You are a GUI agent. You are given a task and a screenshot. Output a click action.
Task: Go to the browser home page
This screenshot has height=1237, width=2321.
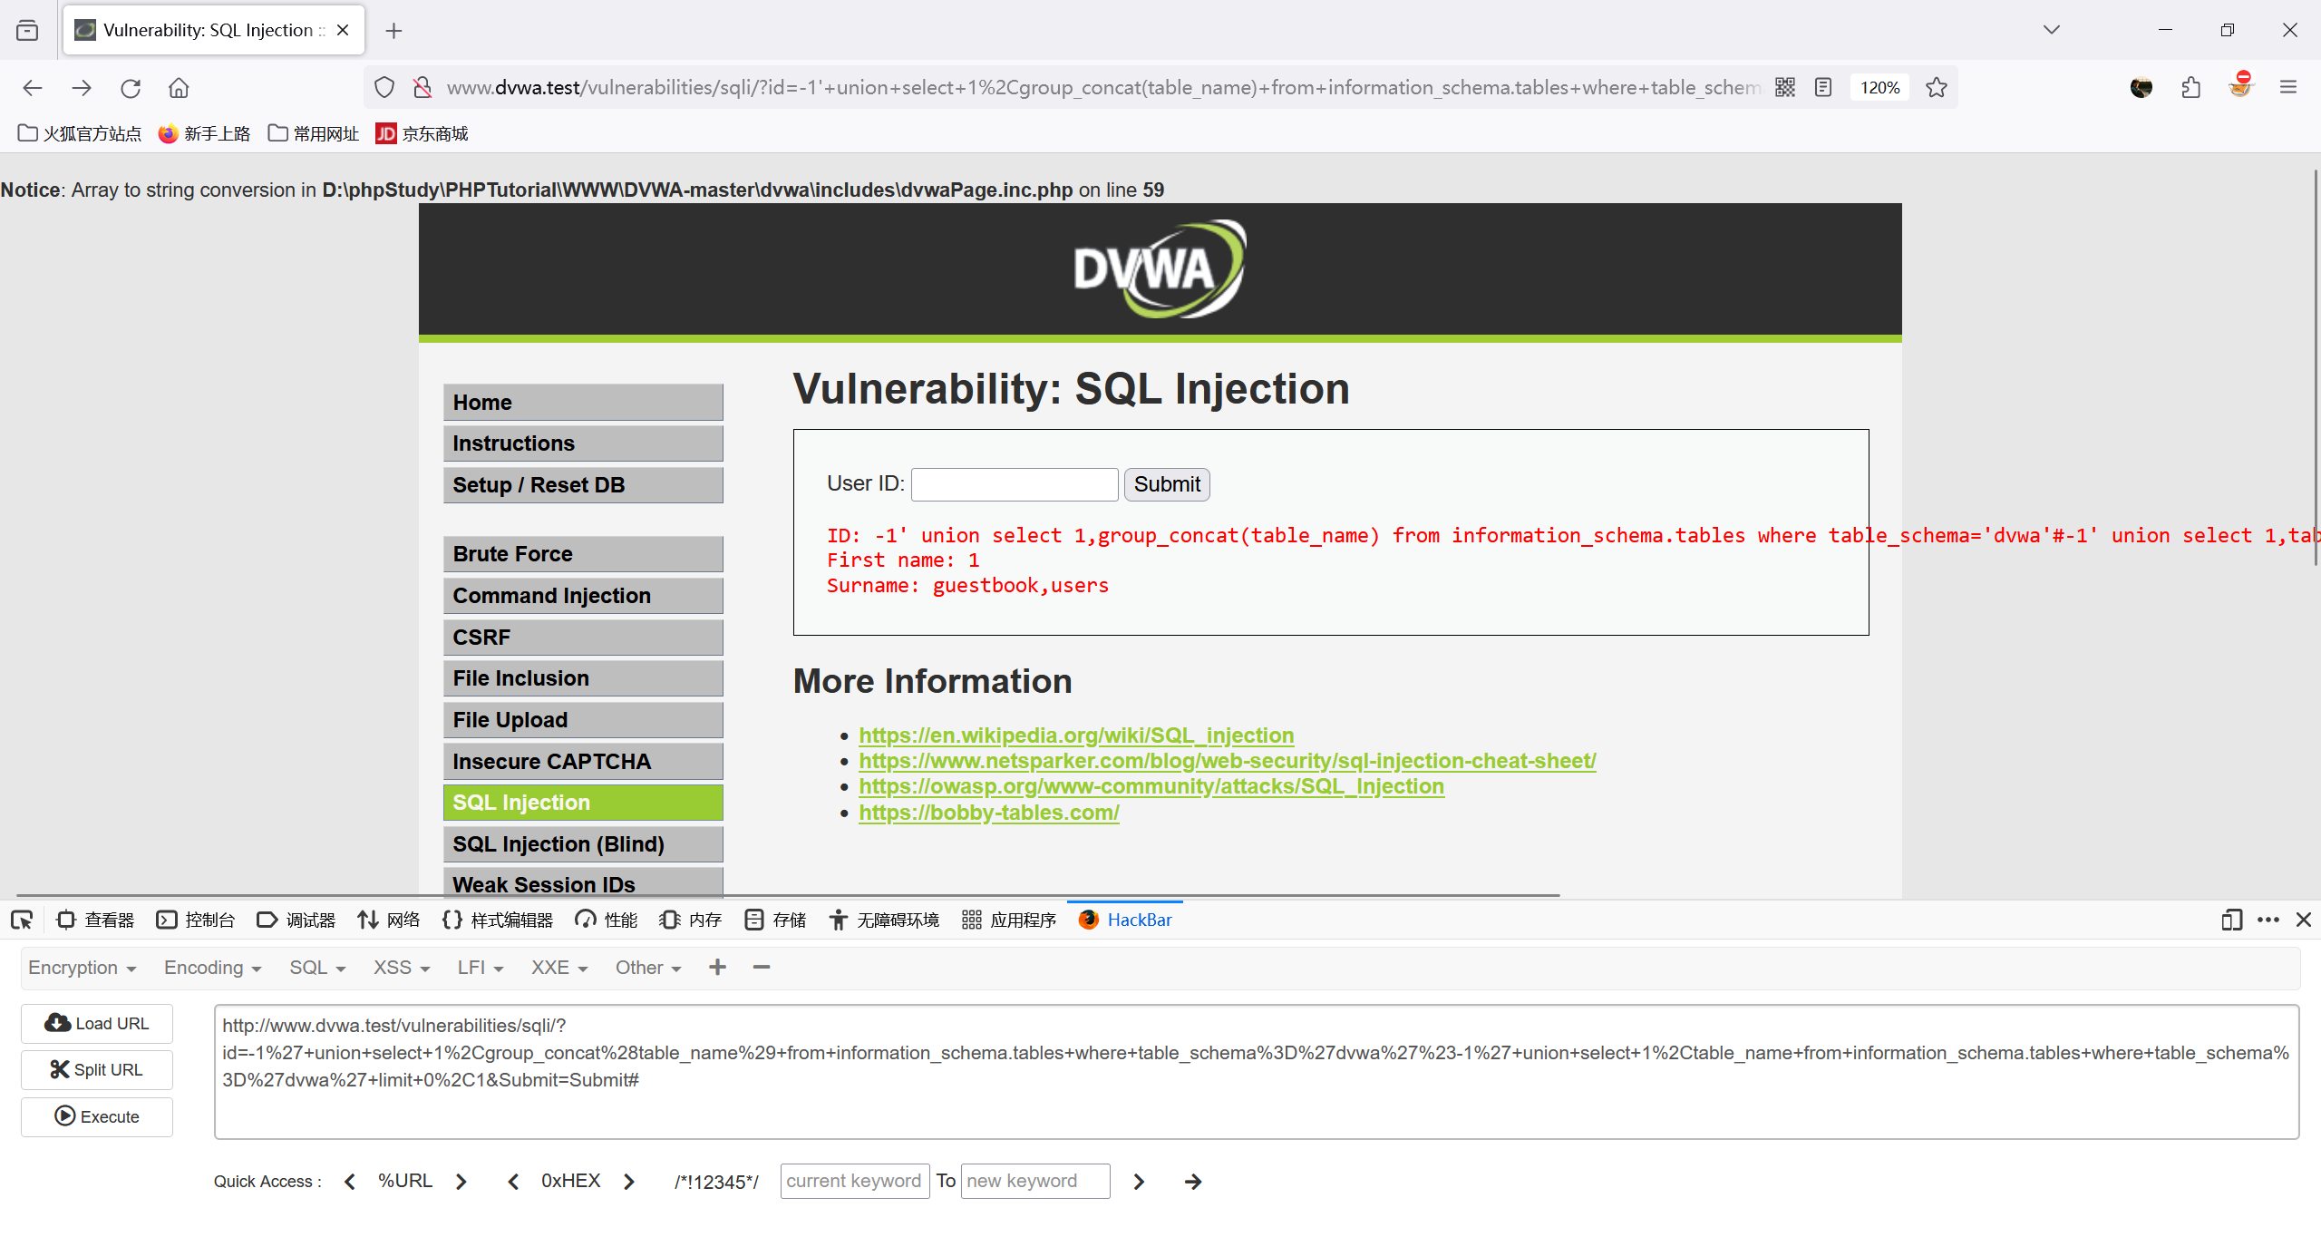179,87
